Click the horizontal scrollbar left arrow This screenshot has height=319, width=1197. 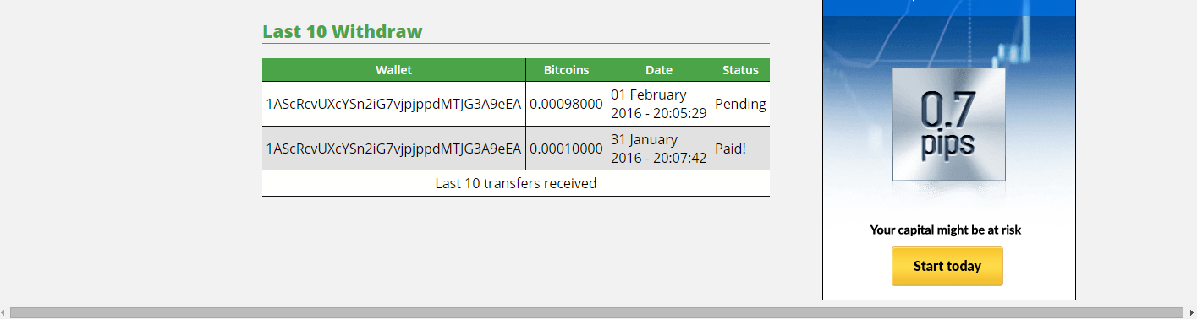click(x=4, y=313)
